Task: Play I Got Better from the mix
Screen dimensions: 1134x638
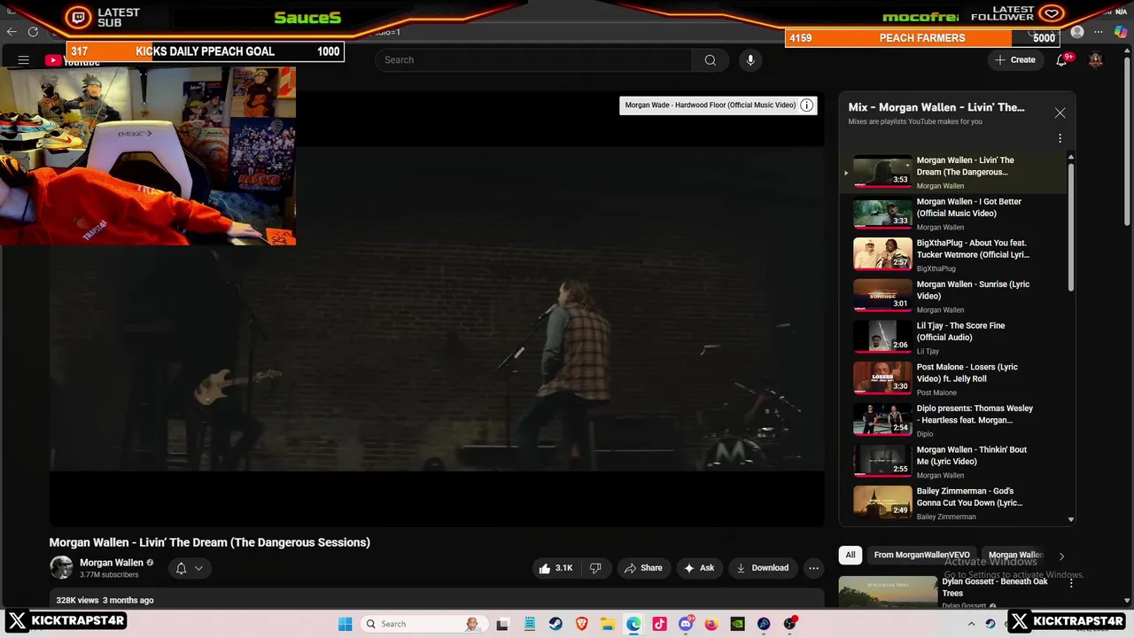Action: pyautogui.click(x=955, y=214)
